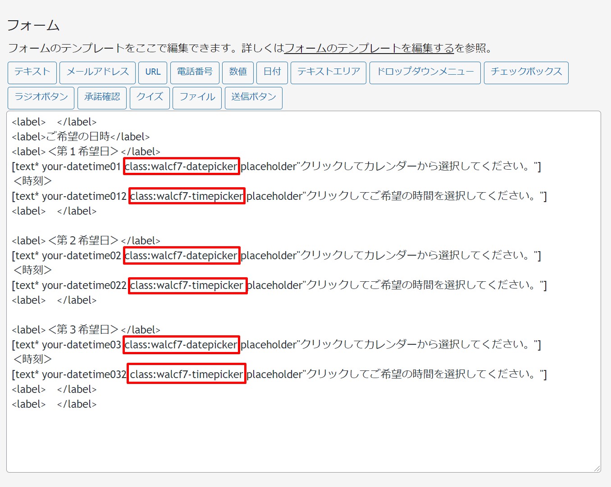Insert a 送信ボタン (submit) form tag
This screenshot has height=487, width=611.
[253, 98]
